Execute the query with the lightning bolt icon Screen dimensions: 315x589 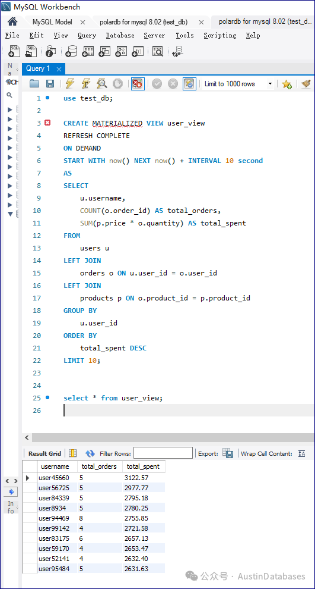click(69, 84)
